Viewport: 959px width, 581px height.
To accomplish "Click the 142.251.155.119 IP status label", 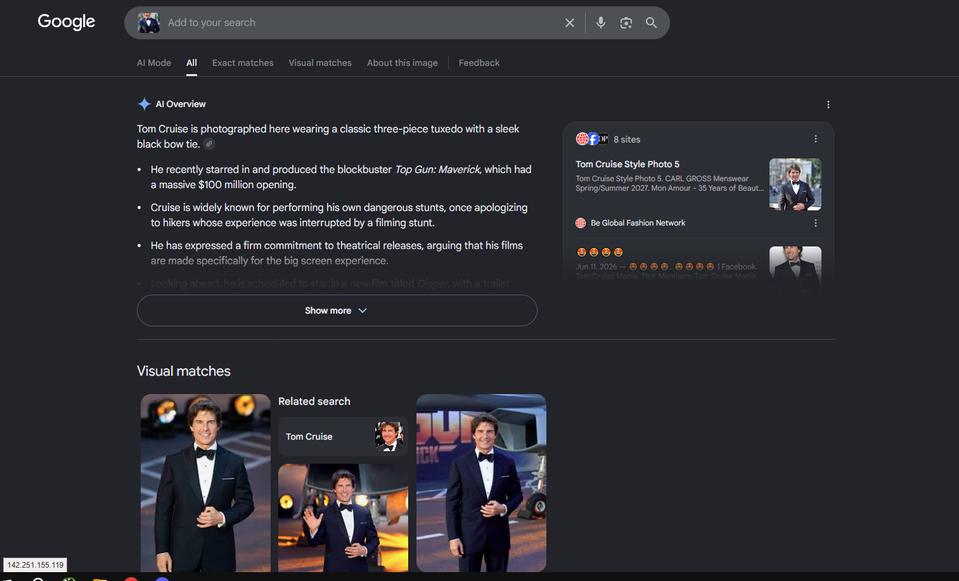I will (35, 565).
